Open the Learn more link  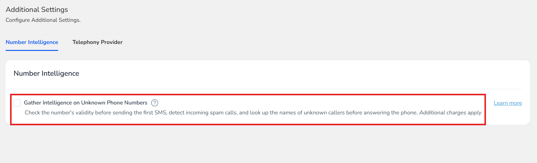(x=508, y=103)
